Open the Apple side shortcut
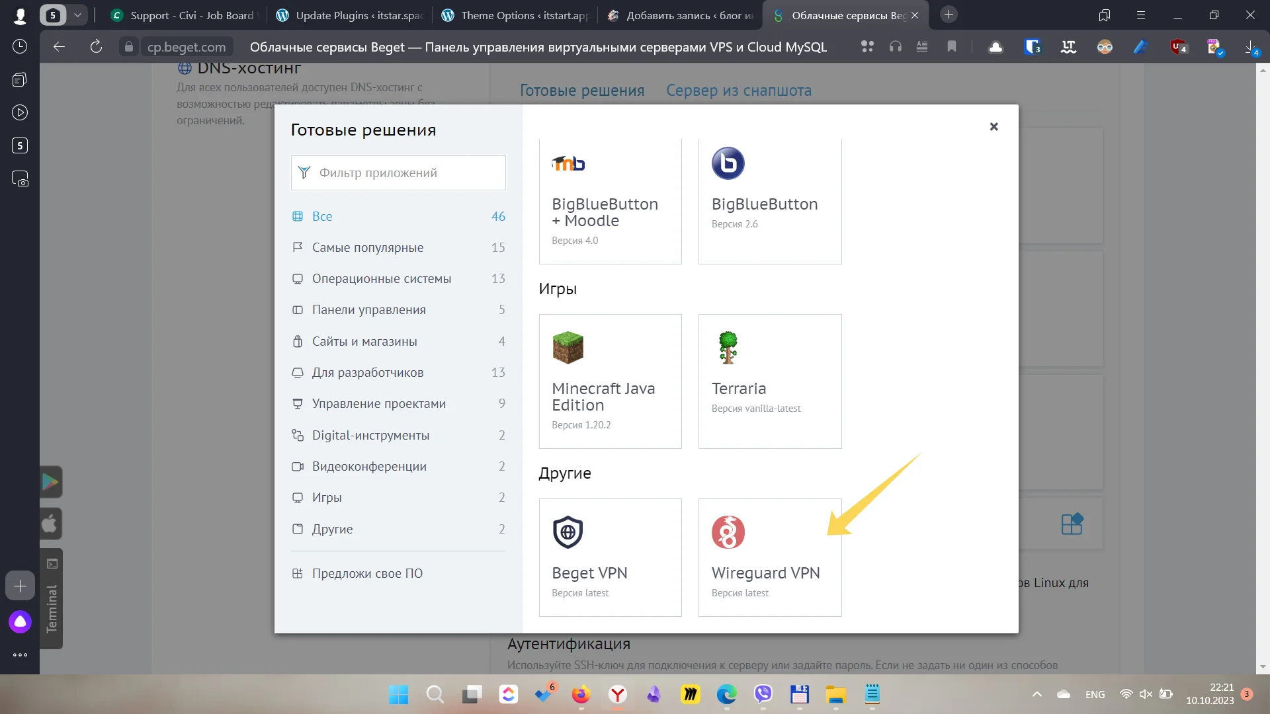 click(x=51, y=524)
